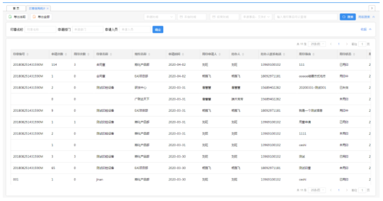Focus the 申请人员 filter input
This screenshot has height=201, width=383.
[x=135, y=30]
